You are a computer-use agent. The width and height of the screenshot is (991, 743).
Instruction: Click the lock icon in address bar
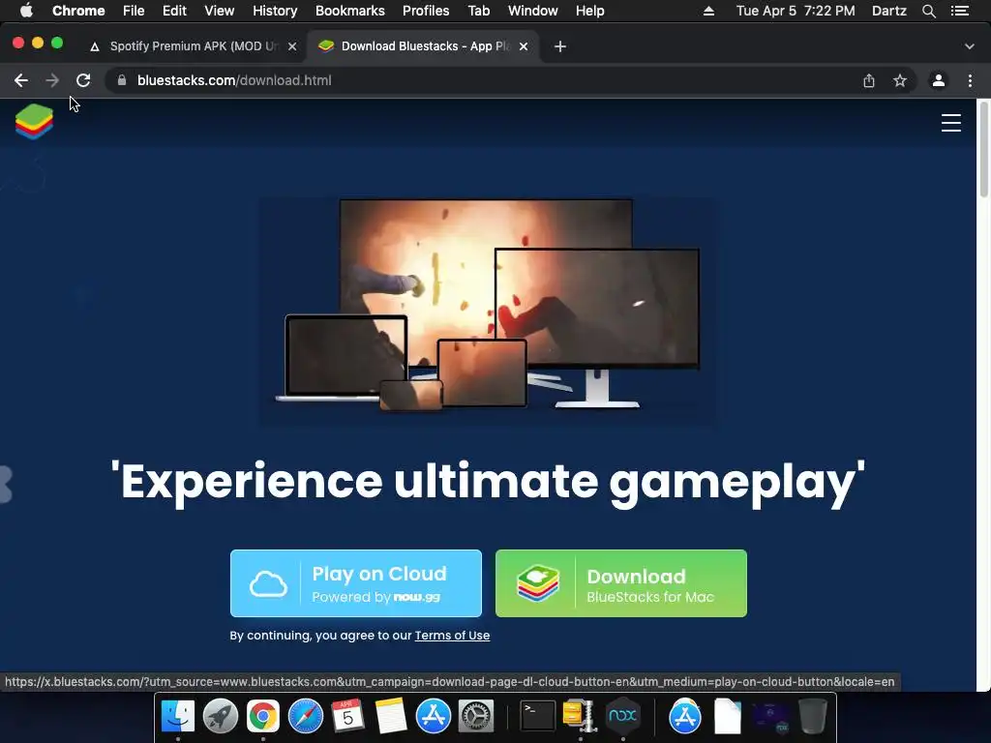[122, 80]
